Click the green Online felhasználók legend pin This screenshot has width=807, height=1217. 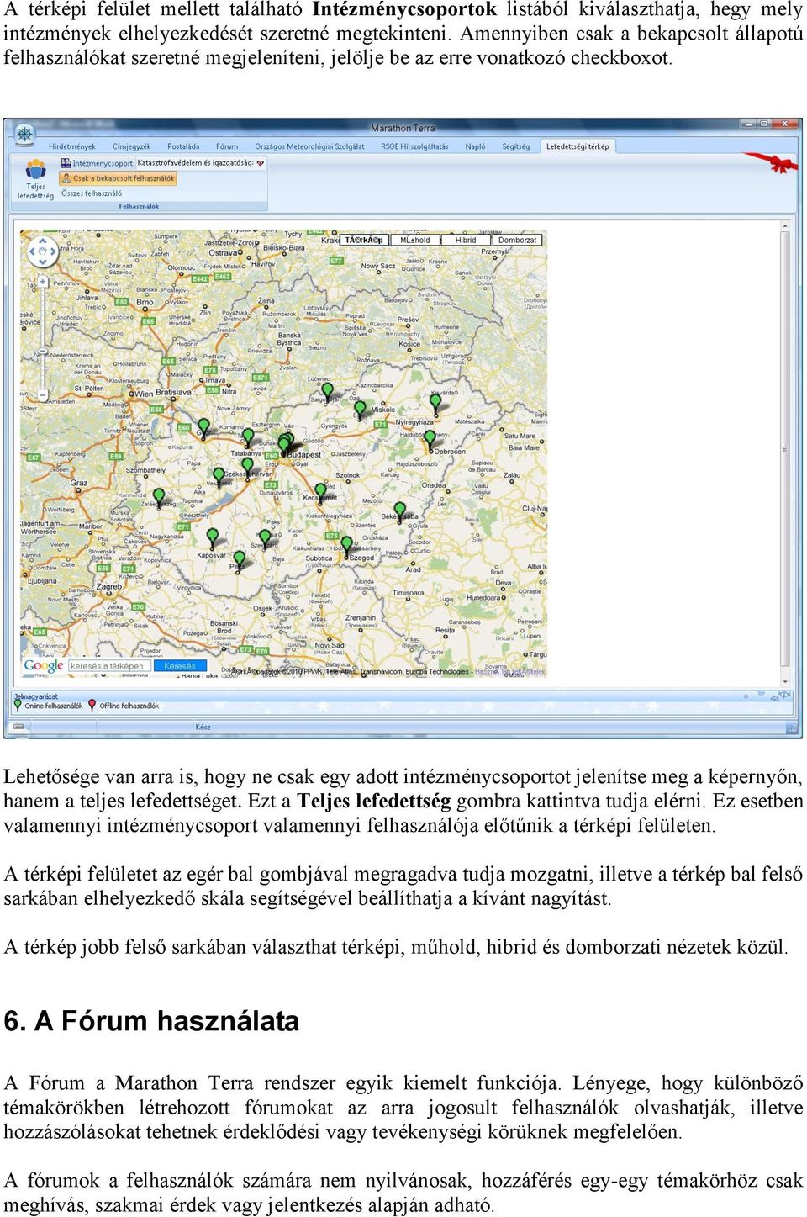coord(18,706)
